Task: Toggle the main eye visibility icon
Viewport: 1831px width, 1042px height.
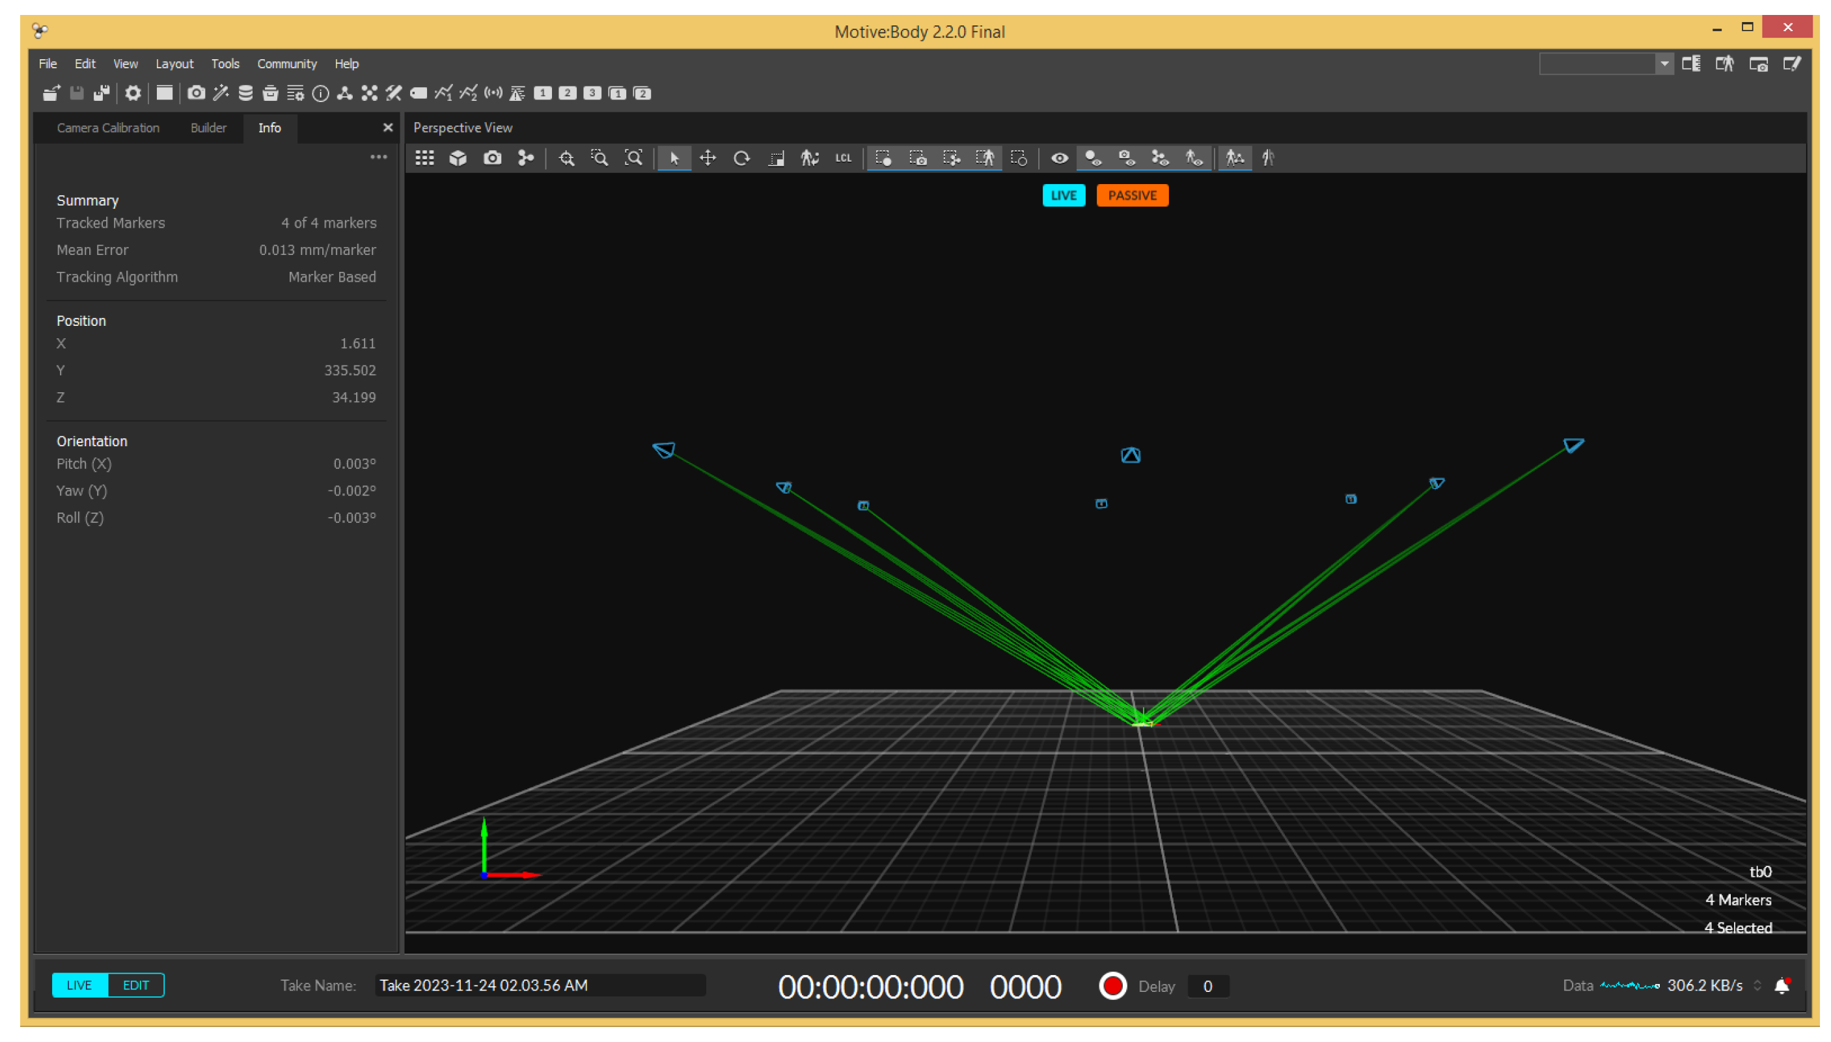Action: tap(1059, 158)
